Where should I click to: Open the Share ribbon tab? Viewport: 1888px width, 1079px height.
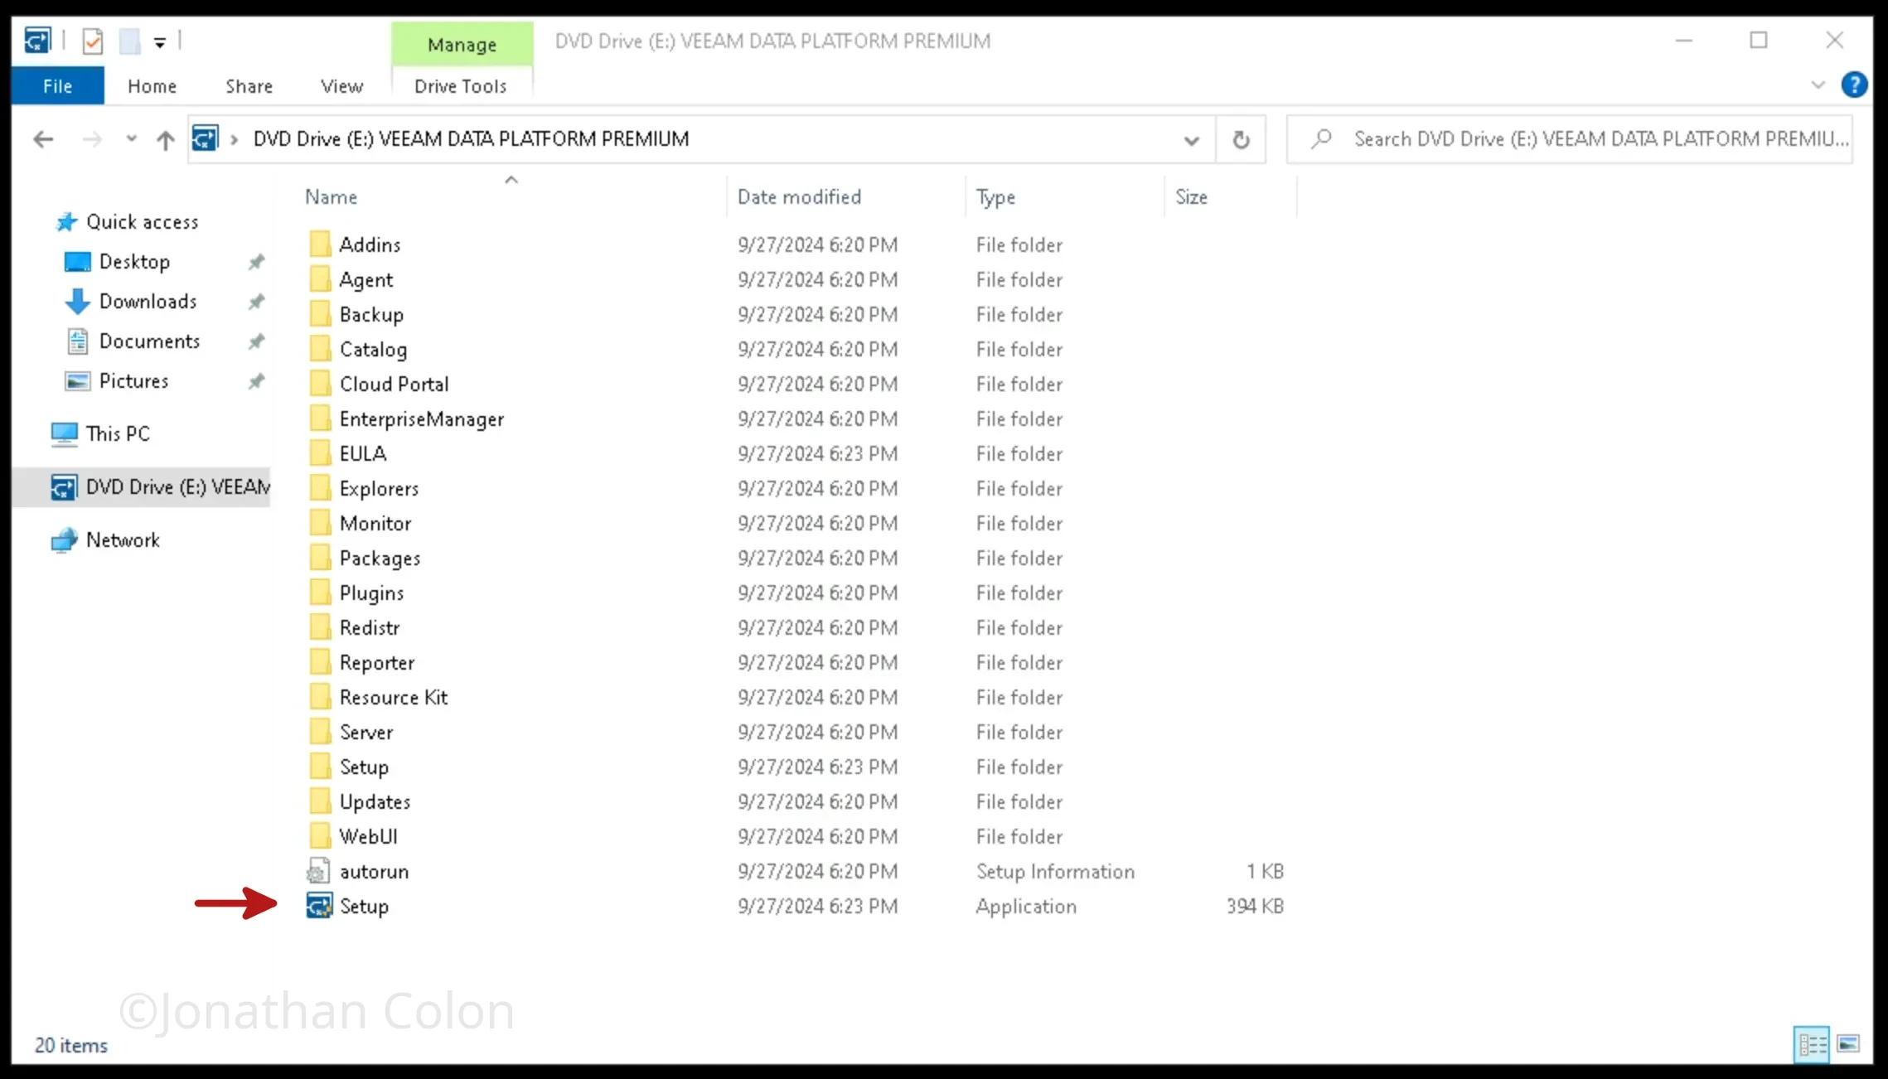[x=249, y=86]
